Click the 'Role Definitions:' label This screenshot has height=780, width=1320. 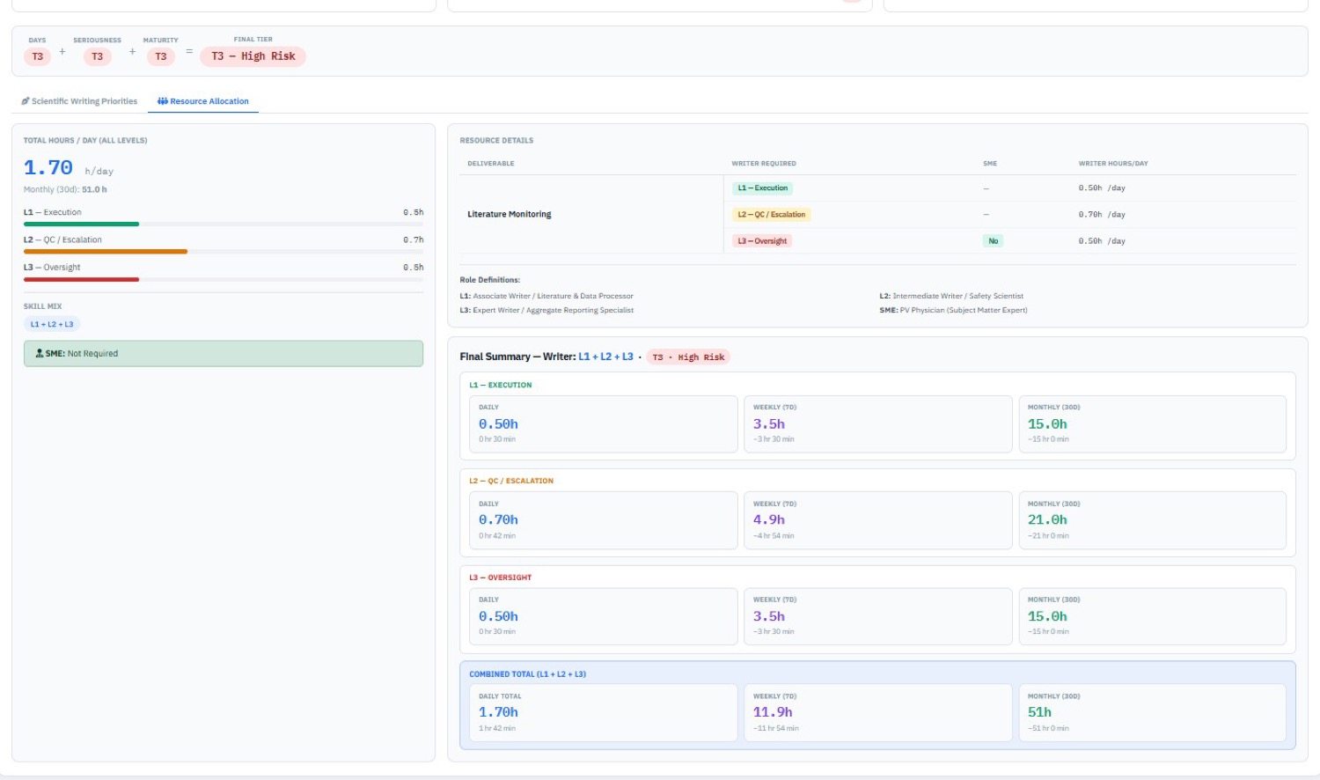(490, 280)
